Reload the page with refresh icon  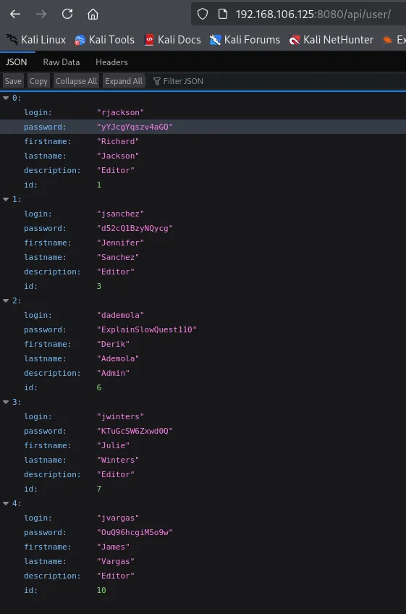[x=67, y=14]
